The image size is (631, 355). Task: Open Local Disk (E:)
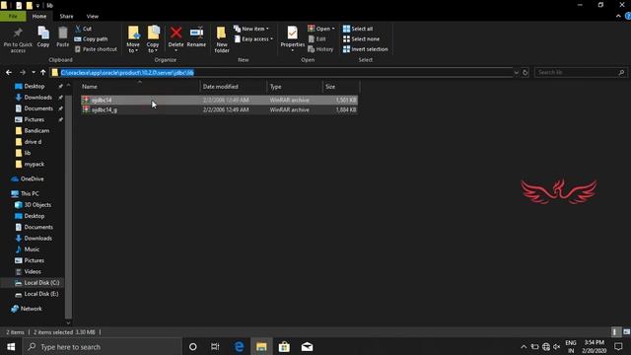click(x=41, y=294)
